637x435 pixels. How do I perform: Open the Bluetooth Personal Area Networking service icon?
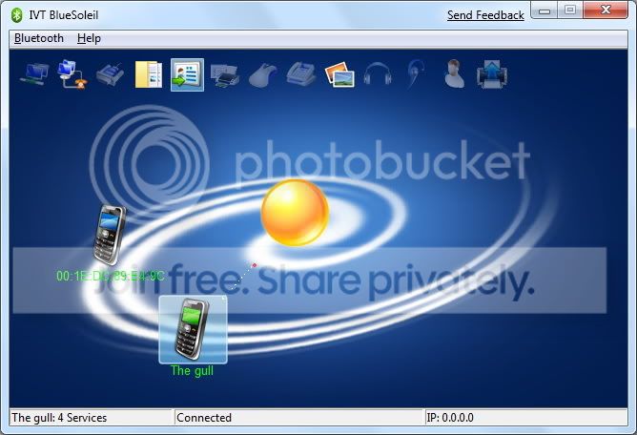pyautogui.click(x=34, y=74)
